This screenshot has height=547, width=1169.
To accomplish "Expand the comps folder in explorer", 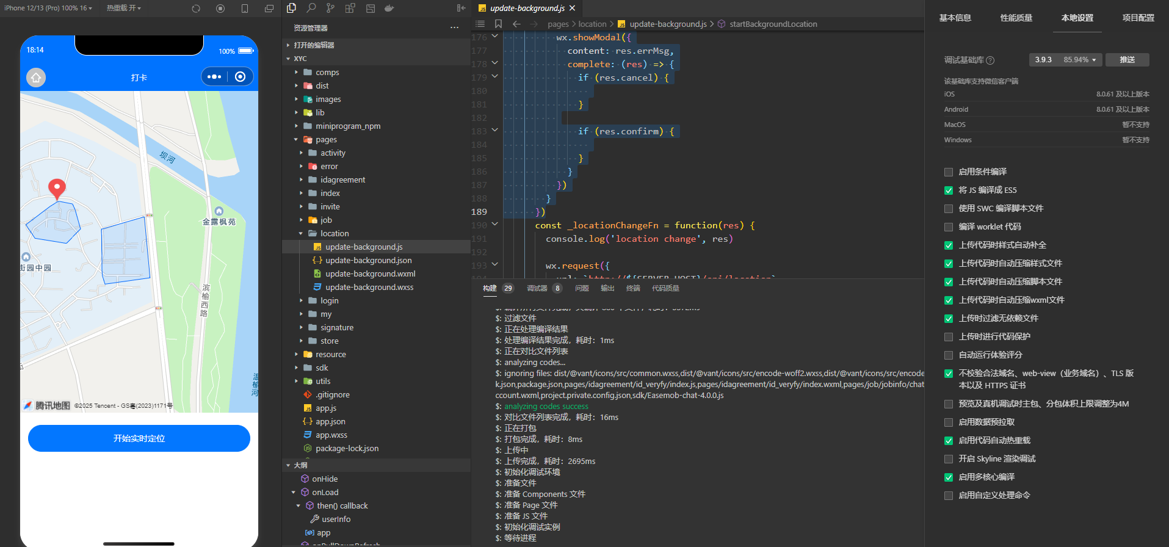I will click(327, 72).
